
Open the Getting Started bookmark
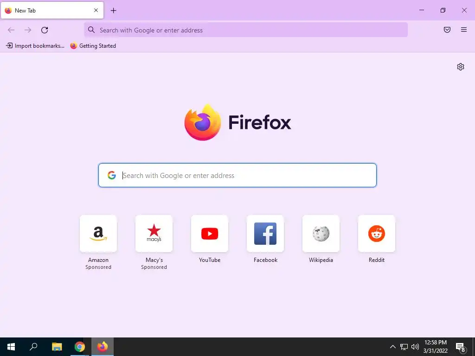tap(93, 46)
